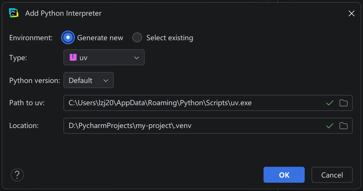Open the Type dropdown showing uv
This screenshot has width=363, height=191.
tap(104, 57)
